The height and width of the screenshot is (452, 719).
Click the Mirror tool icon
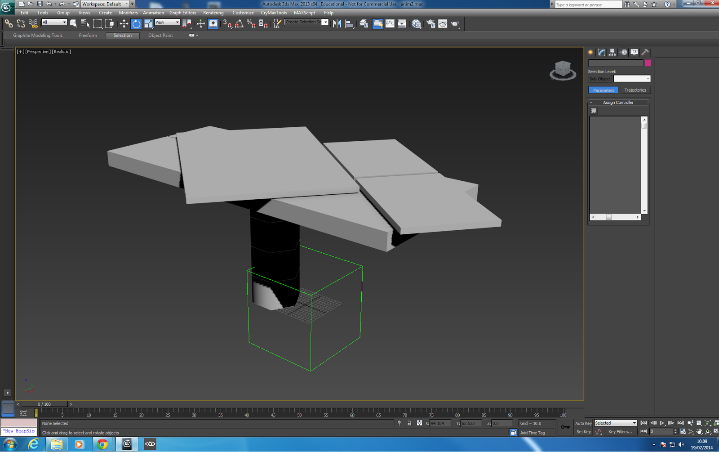coord(337,23)
